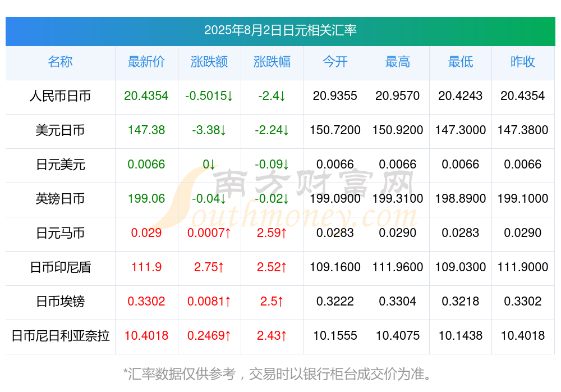Select the 名称 column header
The image size is (561, 392).
(60, 62)
